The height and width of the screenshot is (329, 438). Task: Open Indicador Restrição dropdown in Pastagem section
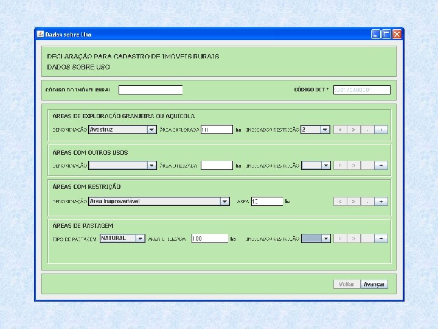[x=316, y=238]
